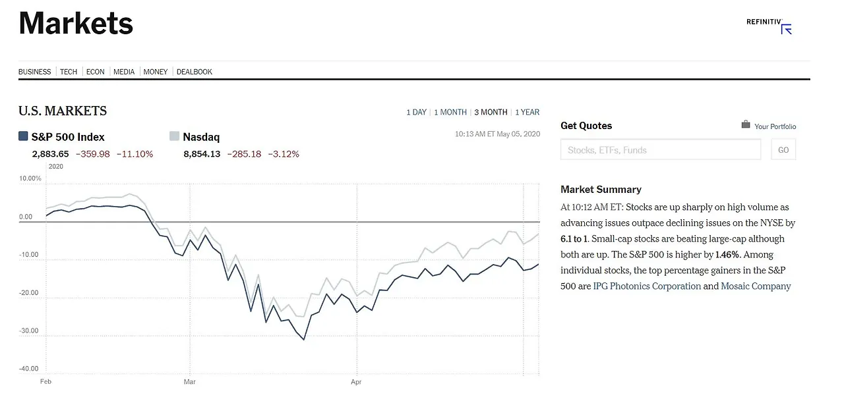Open the TECH section
Image resolution: width=844 pixels, height=401 pixels.
tap(69, 72)
